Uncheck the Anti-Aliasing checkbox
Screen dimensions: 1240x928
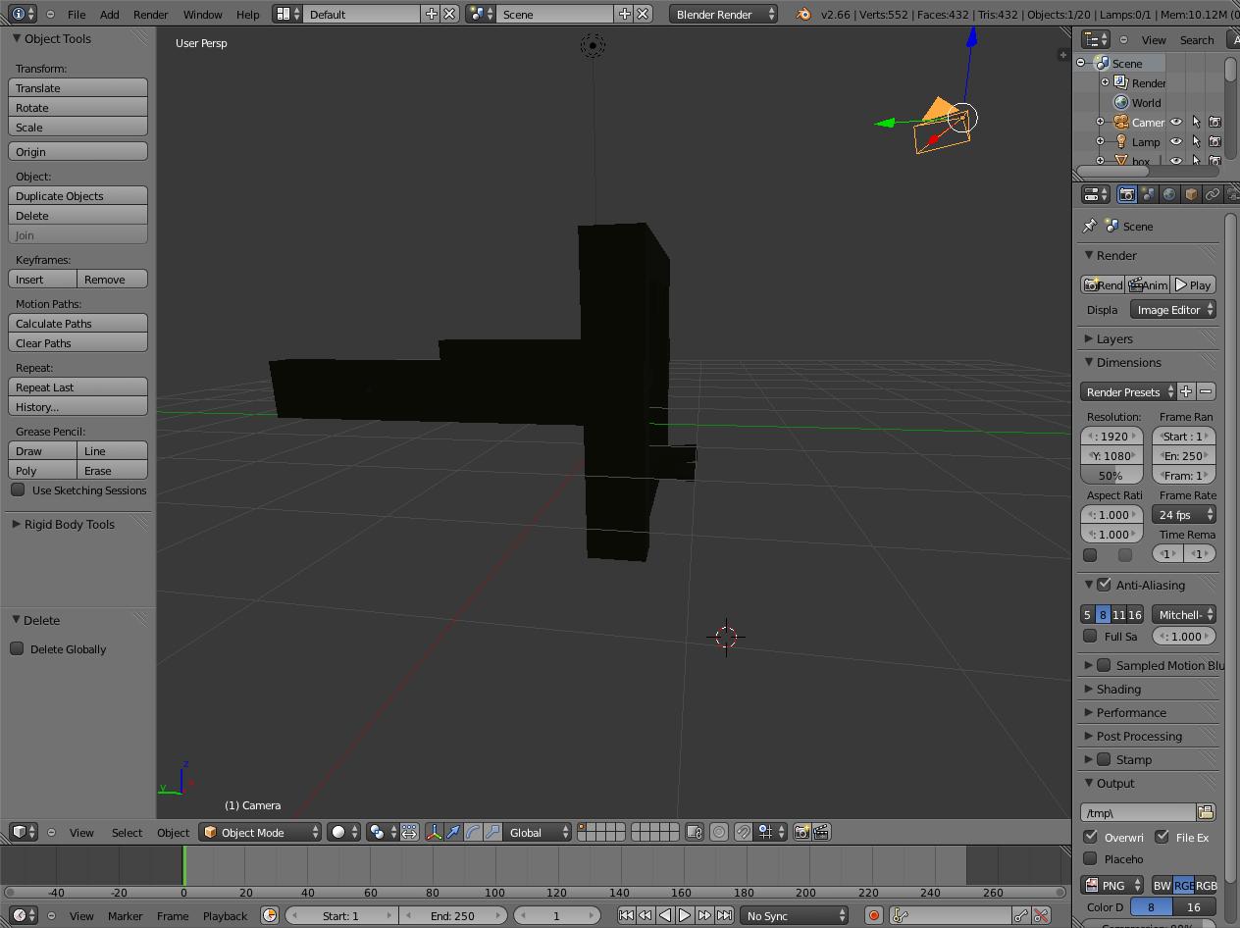[1105, 585]
